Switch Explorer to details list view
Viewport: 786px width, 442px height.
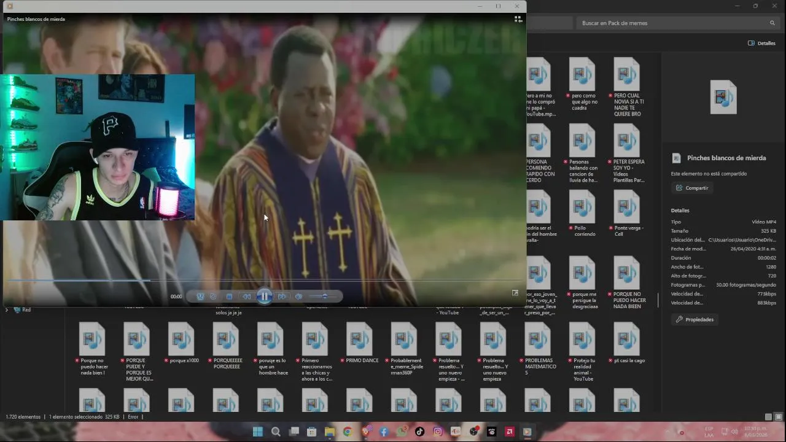click(768, 417)
